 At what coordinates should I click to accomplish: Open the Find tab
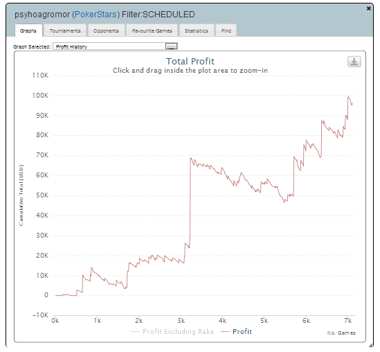click(x=226, y=30)
